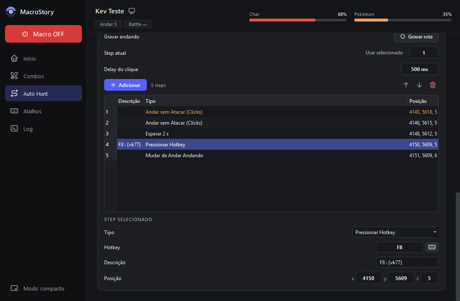Image resolution: width=460 pixels, height=301 pixels.
Task: Select step 1 Andar sem Atacar row
Action: coord(271,112)
